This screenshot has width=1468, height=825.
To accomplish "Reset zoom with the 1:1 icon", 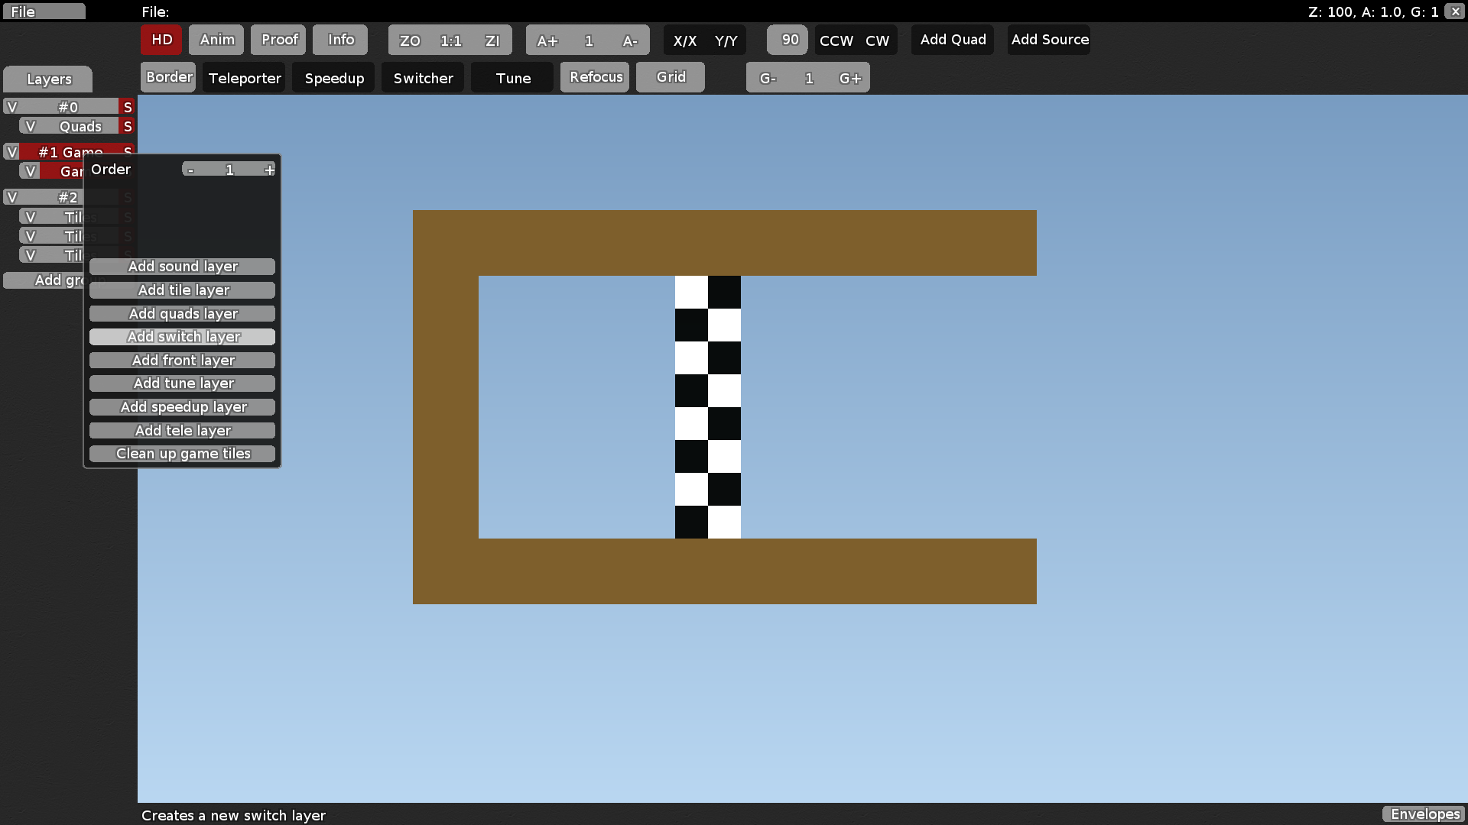I will pos(450,40).
